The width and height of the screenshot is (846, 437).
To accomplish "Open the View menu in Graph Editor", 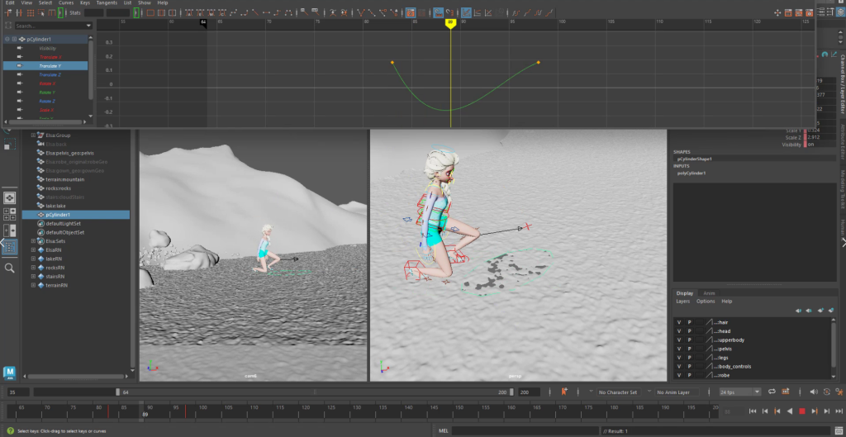I will point(26,2).
